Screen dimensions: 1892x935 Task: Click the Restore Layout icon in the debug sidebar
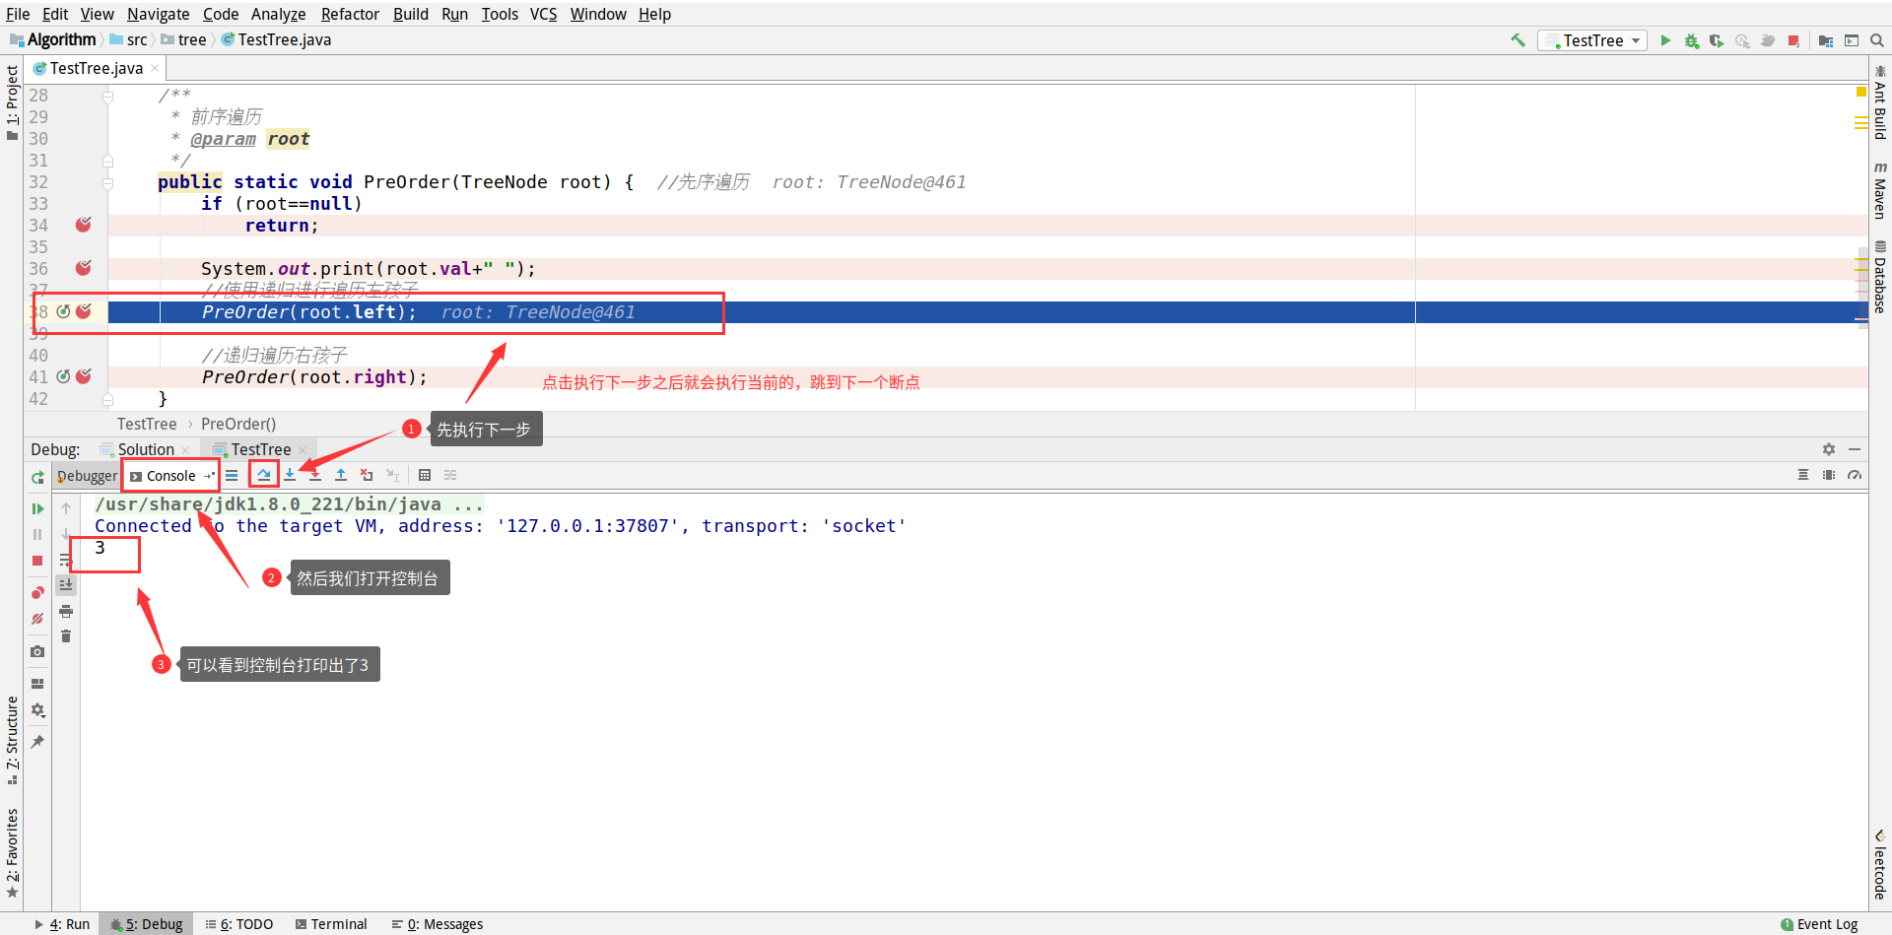(37, 684)
